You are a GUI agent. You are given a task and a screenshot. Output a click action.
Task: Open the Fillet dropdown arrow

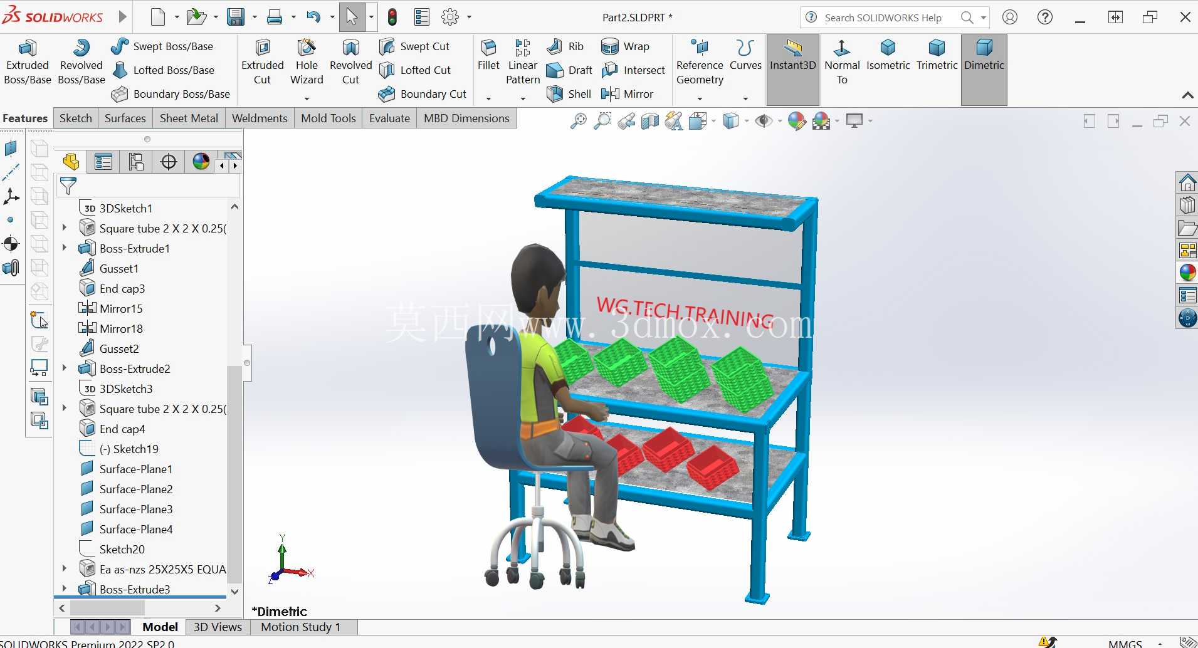[488, 99]
